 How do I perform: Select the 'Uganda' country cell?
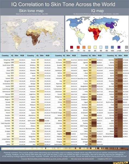[85, 63]
